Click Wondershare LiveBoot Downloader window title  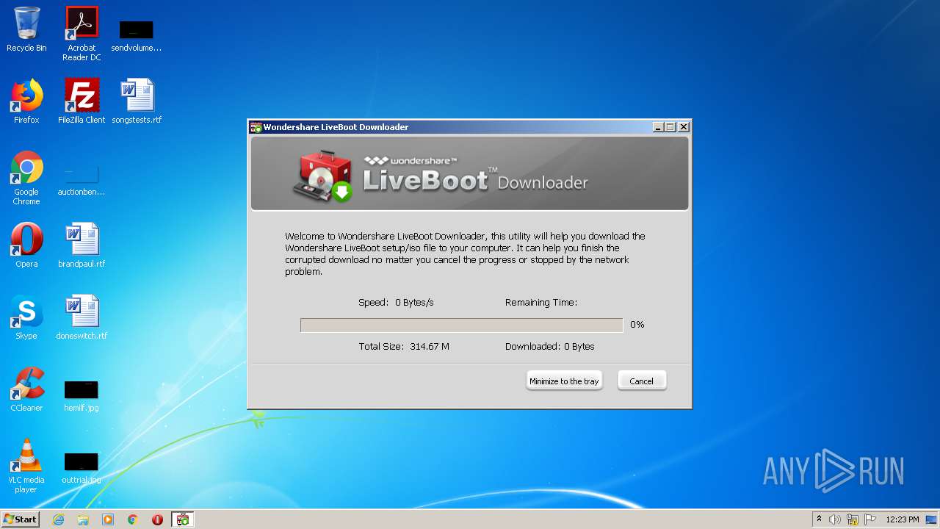pos(336,127)
